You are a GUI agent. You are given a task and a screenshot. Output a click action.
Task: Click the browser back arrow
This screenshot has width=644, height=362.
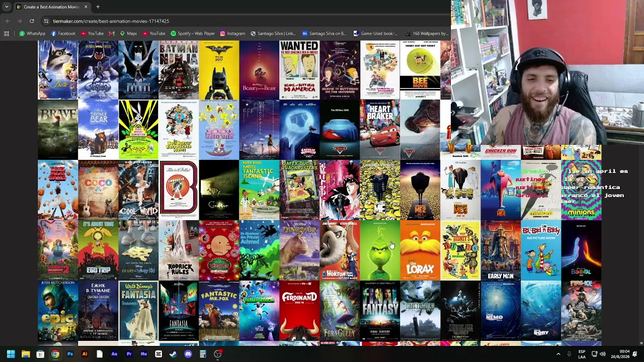(x=8, y=21)
